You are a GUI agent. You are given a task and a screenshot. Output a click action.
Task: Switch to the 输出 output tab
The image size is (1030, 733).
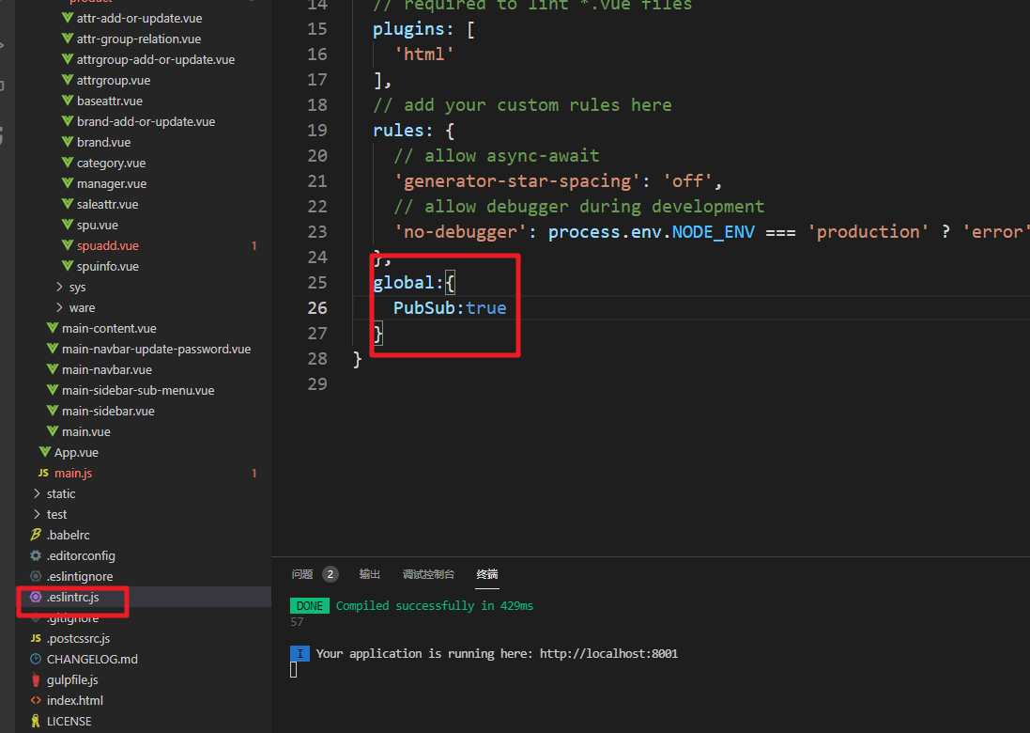[370, 574]
